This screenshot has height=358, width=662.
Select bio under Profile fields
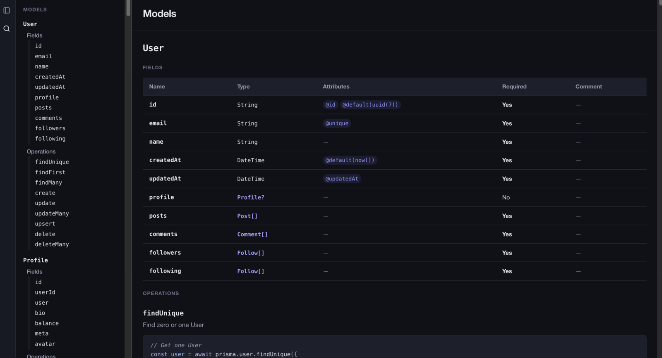(40, 313)
